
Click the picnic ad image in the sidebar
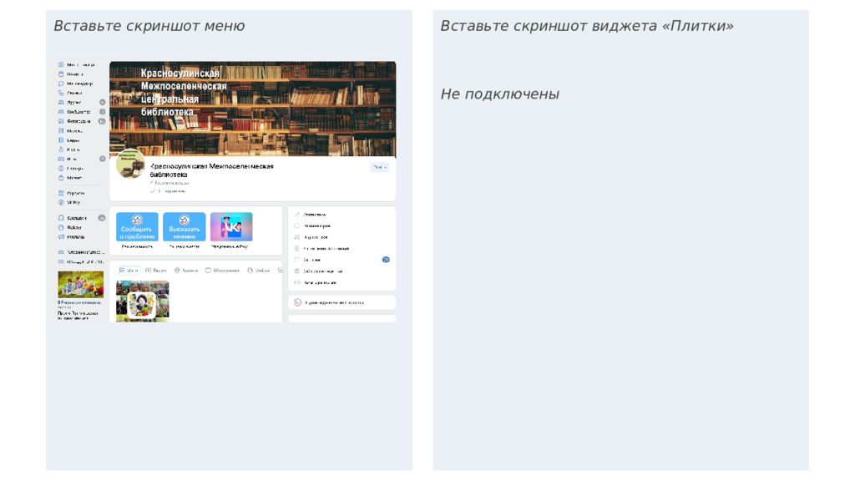[x=81, y=285]
